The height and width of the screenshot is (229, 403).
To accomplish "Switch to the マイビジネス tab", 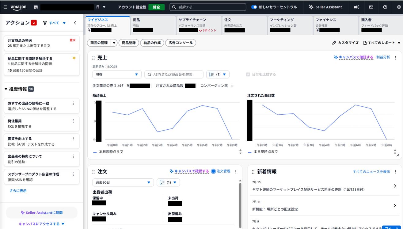I will point(107,25).
